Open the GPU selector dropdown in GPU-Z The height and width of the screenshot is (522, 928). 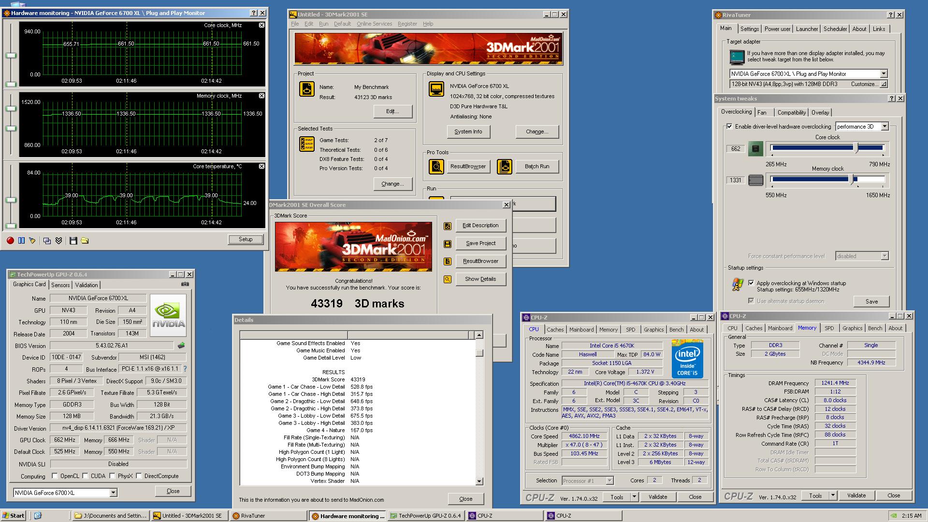coord(113,493)
